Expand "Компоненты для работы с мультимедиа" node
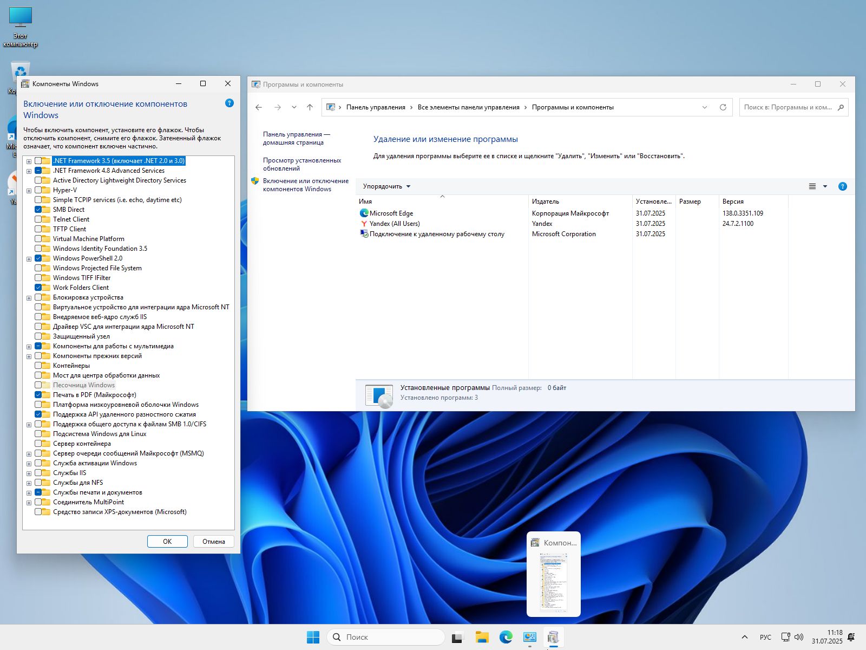Screen dimensions: 866x650 (29, 347)
